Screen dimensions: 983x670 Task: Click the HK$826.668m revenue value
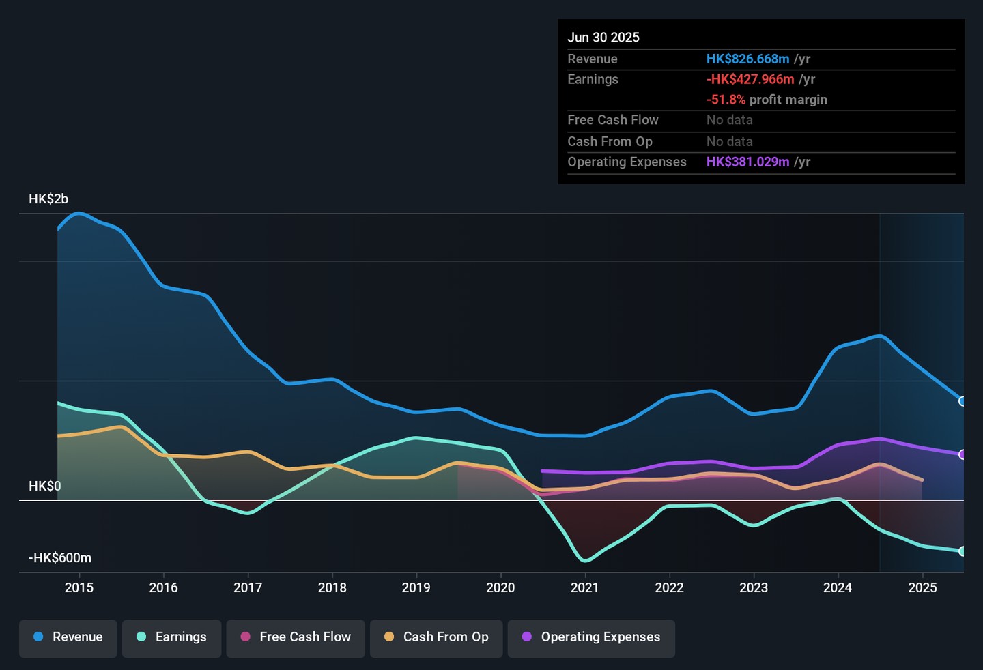click(747, 59)
